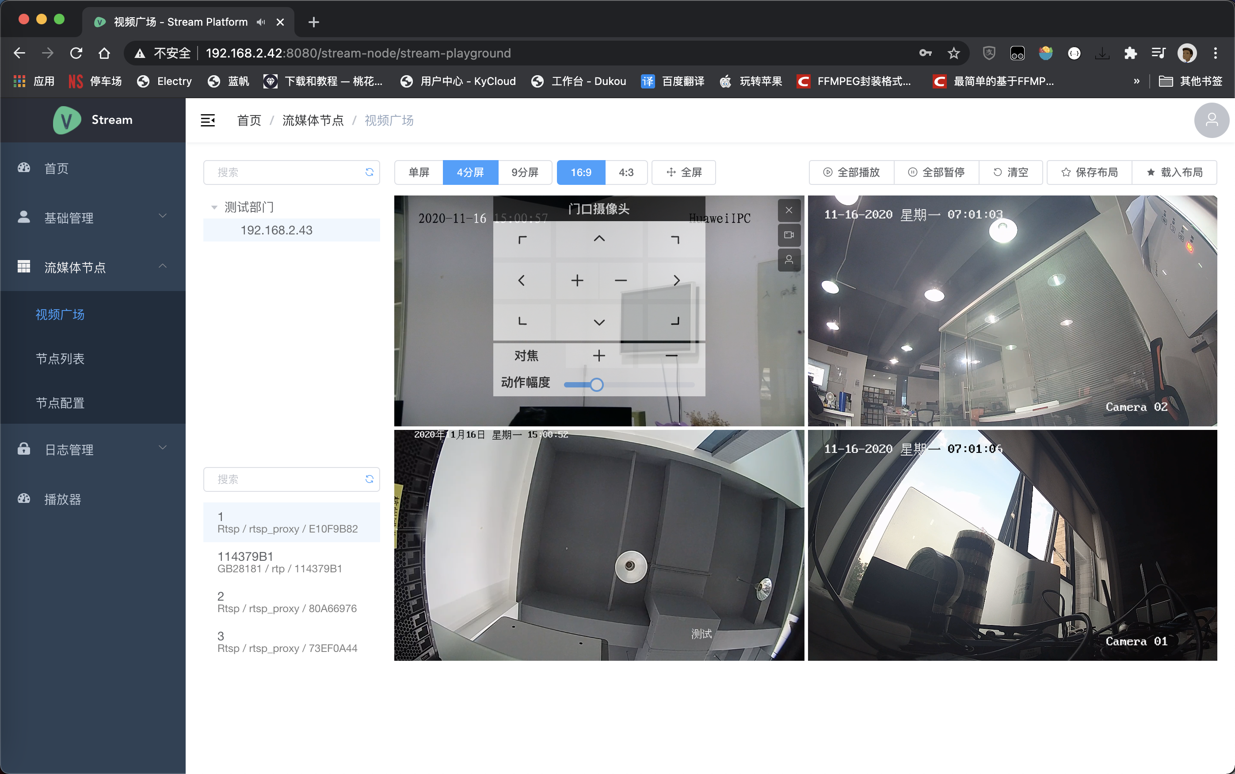
Task: Click the focus plus button next to 对焦
Action: 598,356
